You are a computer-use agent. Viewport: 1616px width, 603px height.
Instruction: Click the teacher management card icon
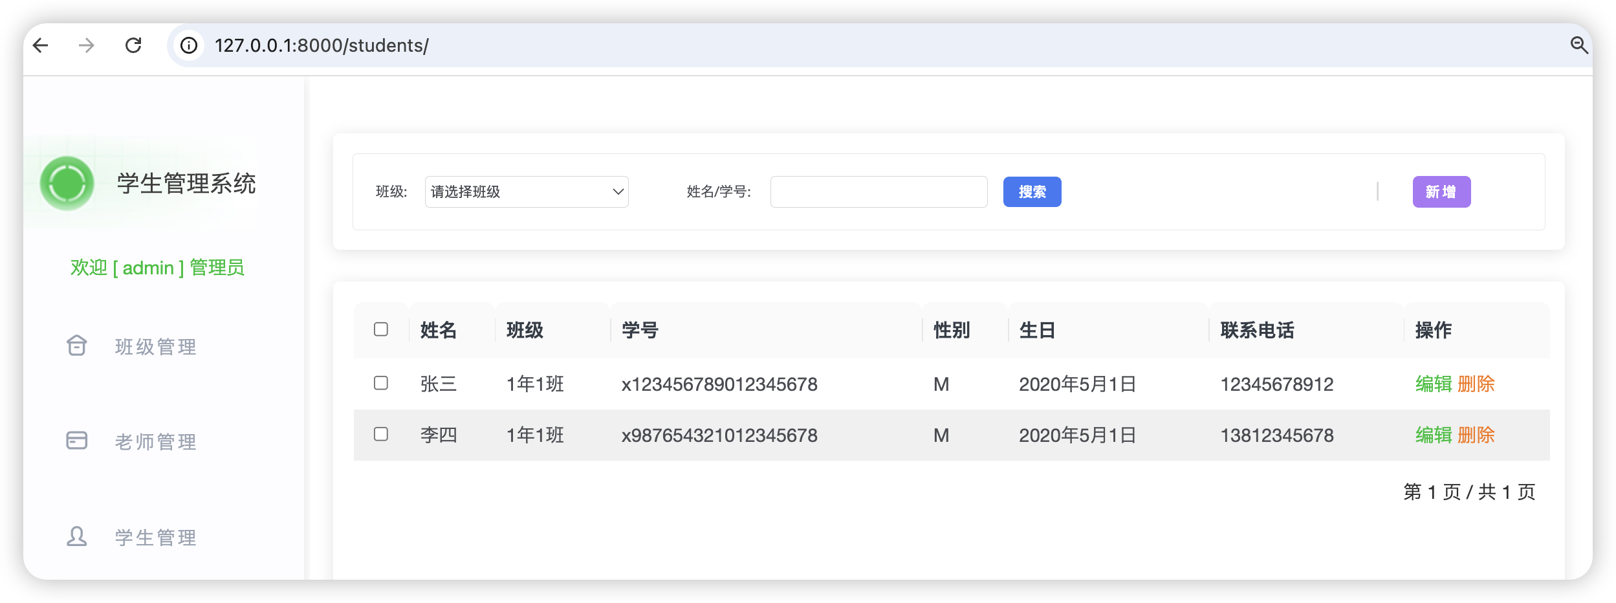[77, 441]
